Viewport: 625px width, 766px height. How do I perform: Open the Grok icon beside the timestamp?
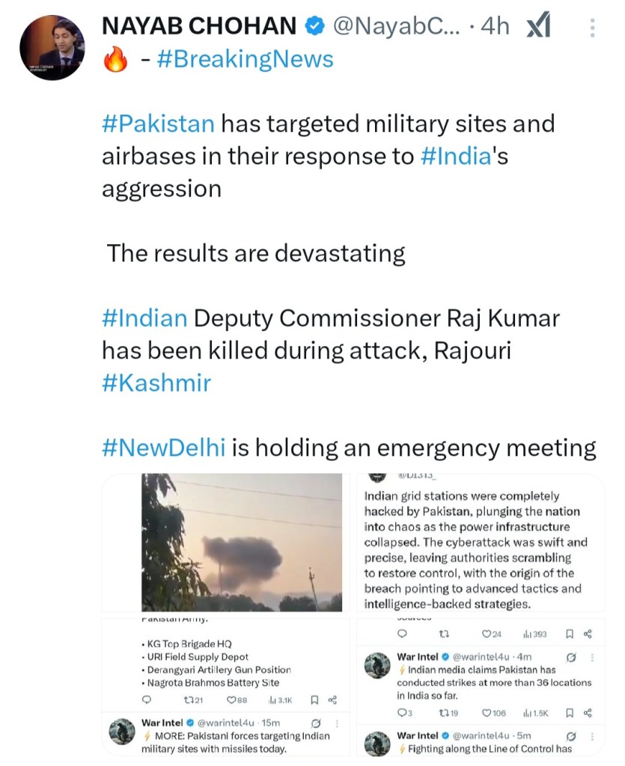(x=538, y=27)
